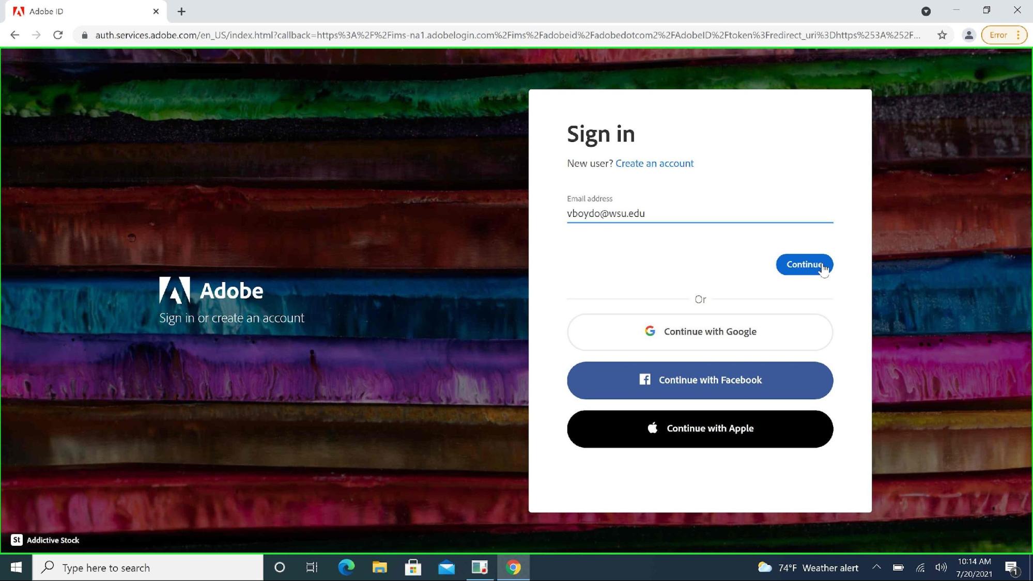This screenshot has height=581, width=1033.
Task: Go back with the browser back arrow
Action: pos(15,35)
